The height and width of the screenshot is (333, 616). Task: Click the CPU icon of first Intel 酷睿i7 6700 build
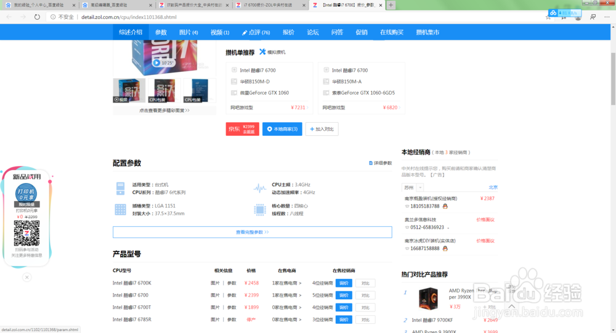click(x=234, y=70)
